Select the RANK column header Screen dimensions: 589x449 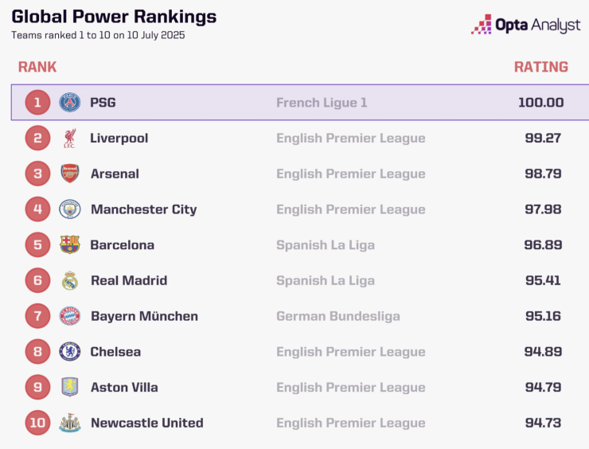pyautogui.click(x=37, y=67)
